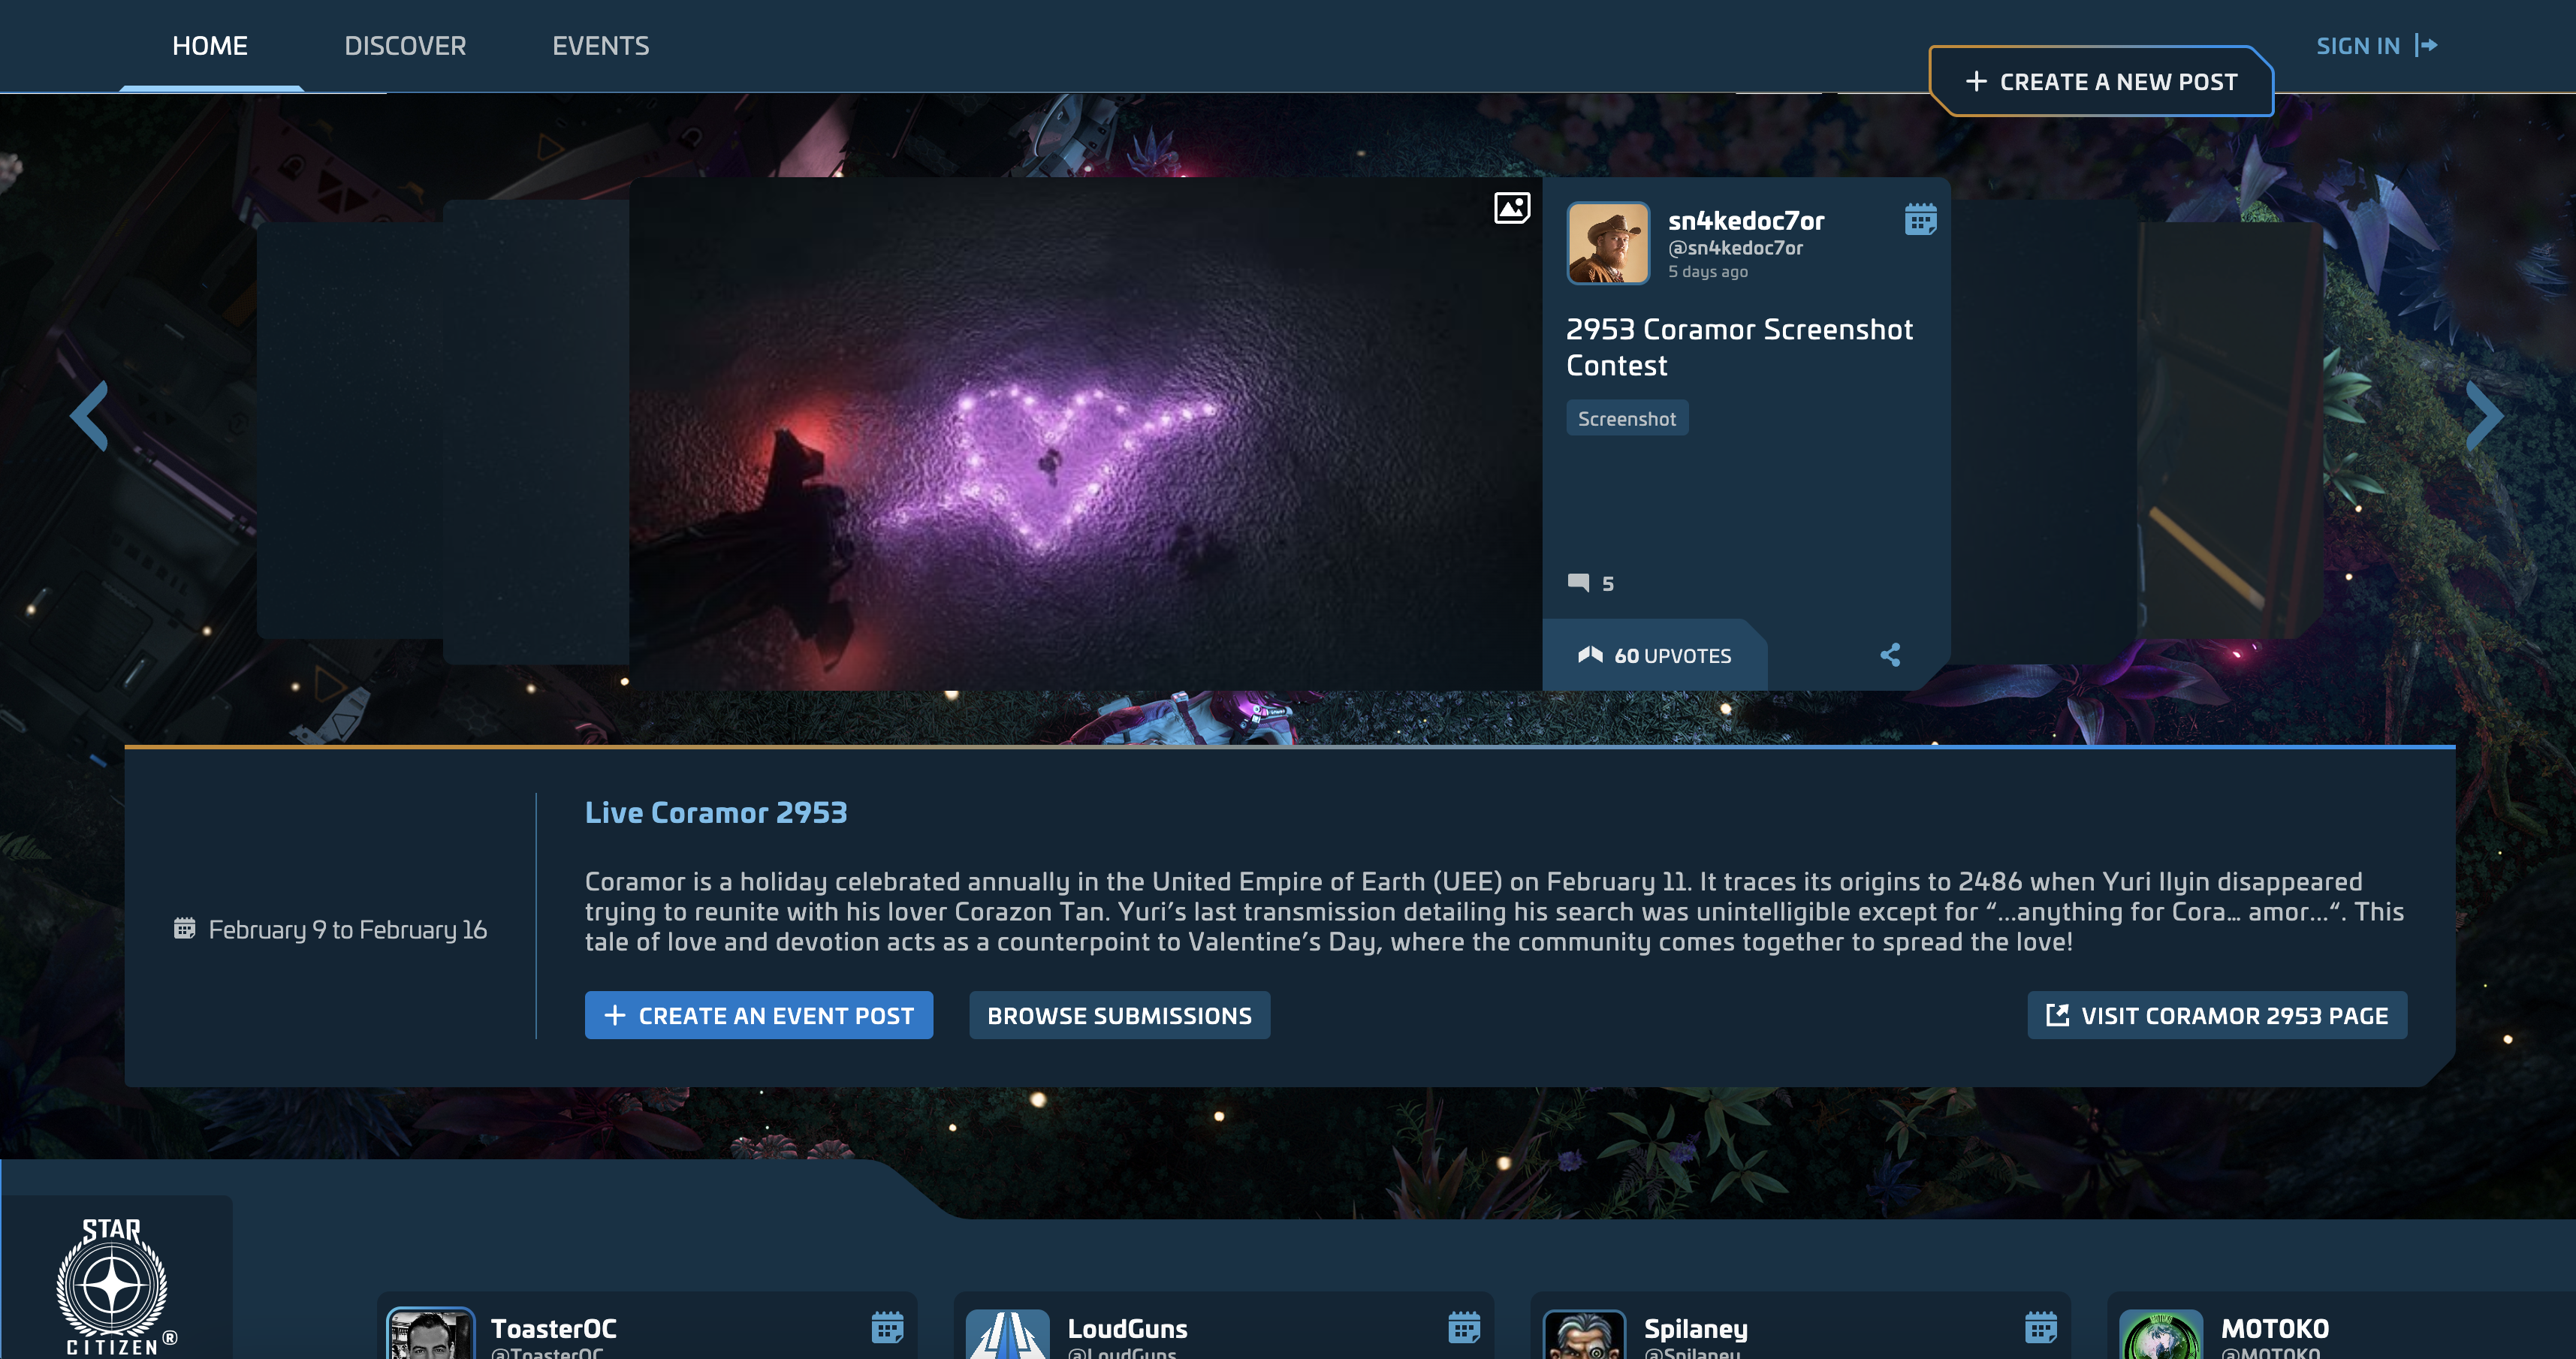The width and height of the screenshot is (2576, 1359).
Task: Click the calendar icon beside event dates
Action: click(x=184, y=929)
